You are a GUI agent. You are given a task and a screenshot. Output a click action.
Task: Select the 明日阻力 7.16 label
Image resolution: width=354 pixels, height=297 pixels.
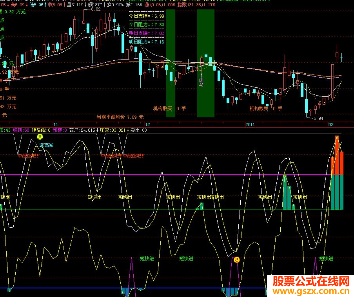[147, 42]
